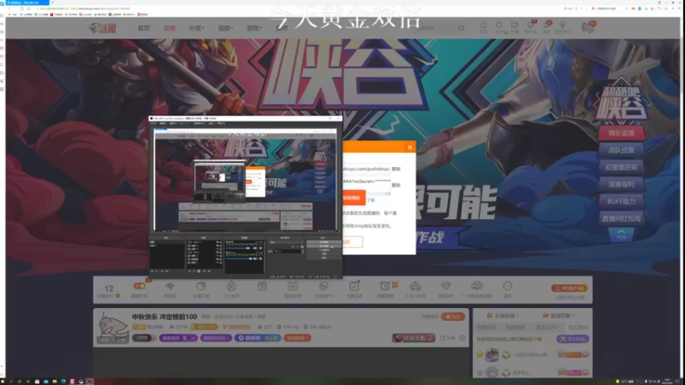Screen dimensions: 685x385
Task: Click the 分享 share icon
Action: (448, 338)
